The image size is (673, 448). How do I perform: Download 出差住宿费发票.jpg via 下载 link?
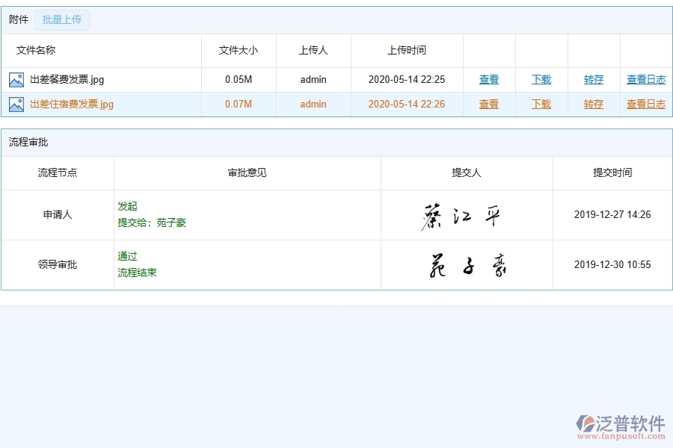click(x=541, y=104)
